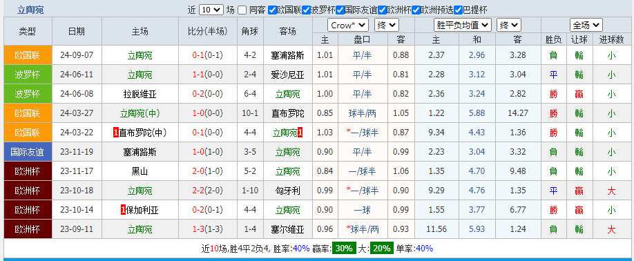Uncheck the 欧洲杯 filter checkbox
634x261 pixels.
[x=382, y=10]
